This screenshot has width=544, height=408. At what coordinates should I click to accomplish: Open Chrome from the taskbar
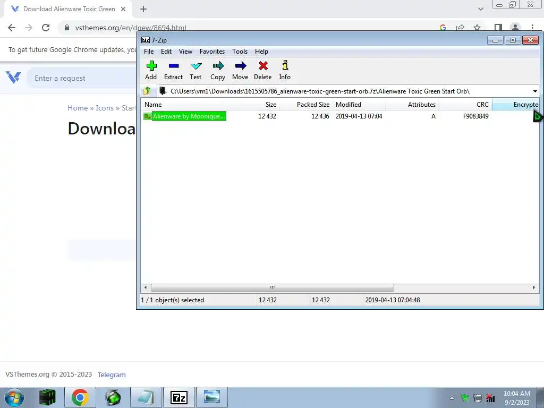[80, 397]
